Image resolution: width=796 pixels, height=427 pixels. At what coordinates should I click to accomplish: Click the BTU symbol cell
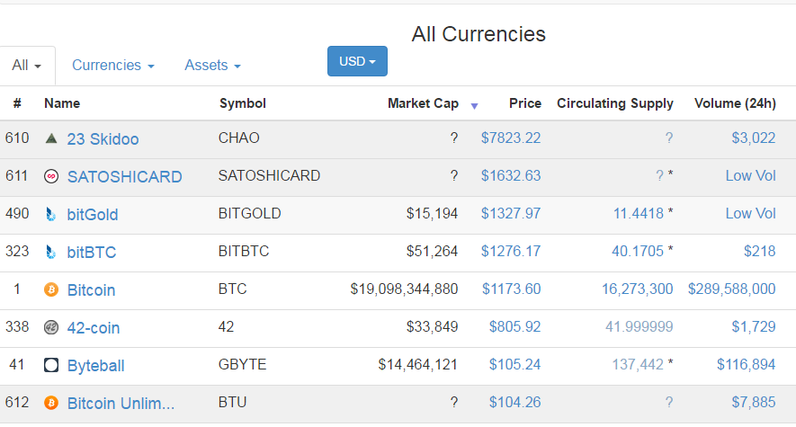click(233, 402)
